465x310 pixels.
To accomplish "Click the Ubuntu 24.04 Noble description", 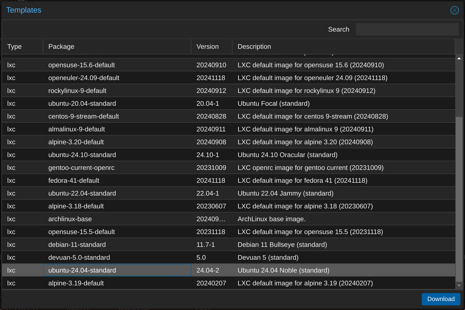I will tap(283, 270).
